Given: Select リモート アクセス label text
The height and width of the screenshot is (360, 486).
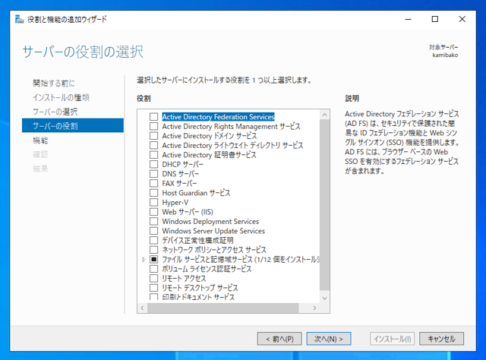Looking at the screenshot, I should coord(184,279).
